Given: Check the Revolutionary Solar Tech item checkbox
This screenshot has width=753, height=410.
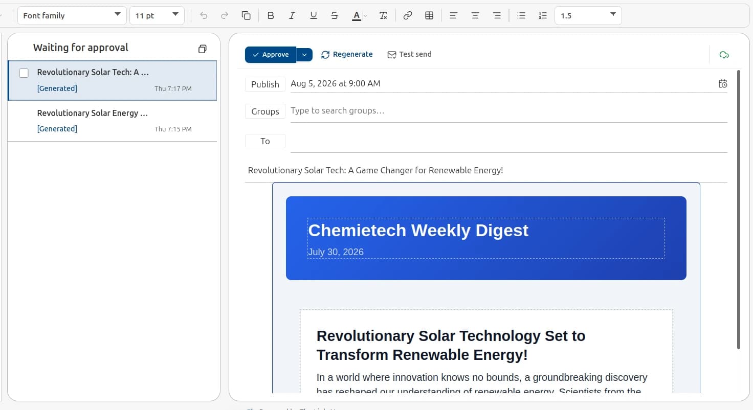Looking at the screenshot, I should (24, 73).
